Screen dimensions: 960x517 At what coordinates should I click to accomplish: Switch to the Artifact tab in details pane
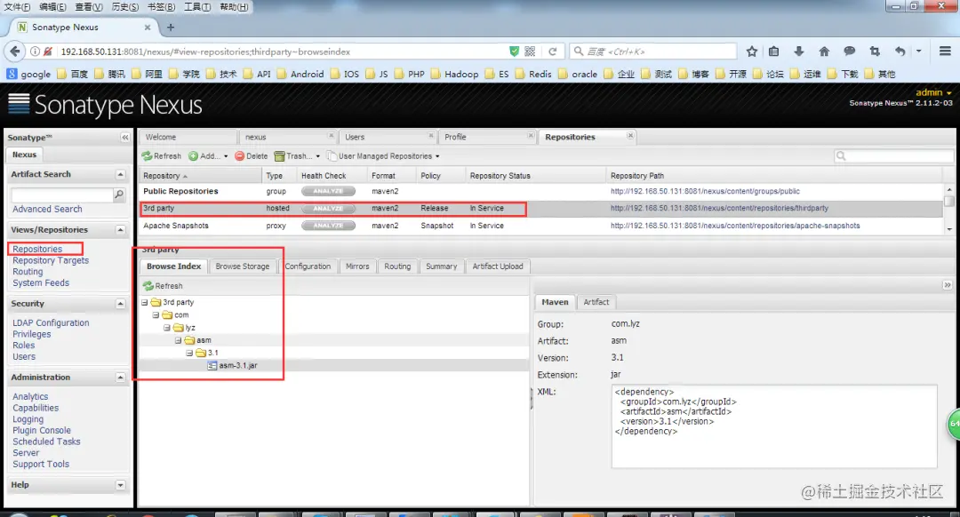(596, 302)
